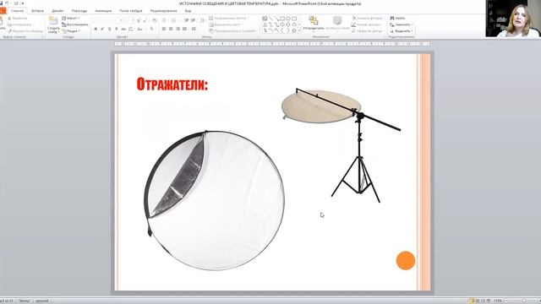The height and width of the screenshot is (304, 541).
Task: Select the round white reflector image
Action: coord(214,200)
